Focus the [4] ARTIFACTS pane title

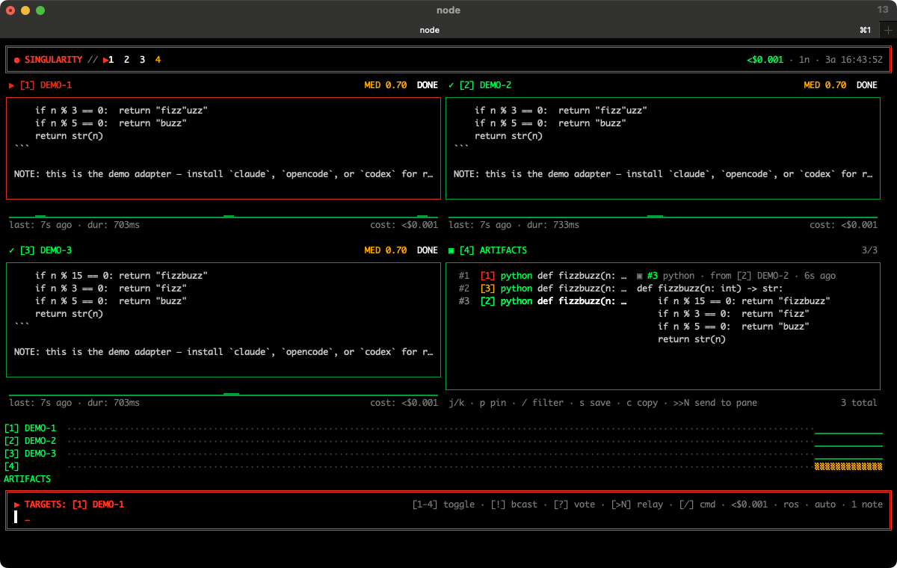493,250
